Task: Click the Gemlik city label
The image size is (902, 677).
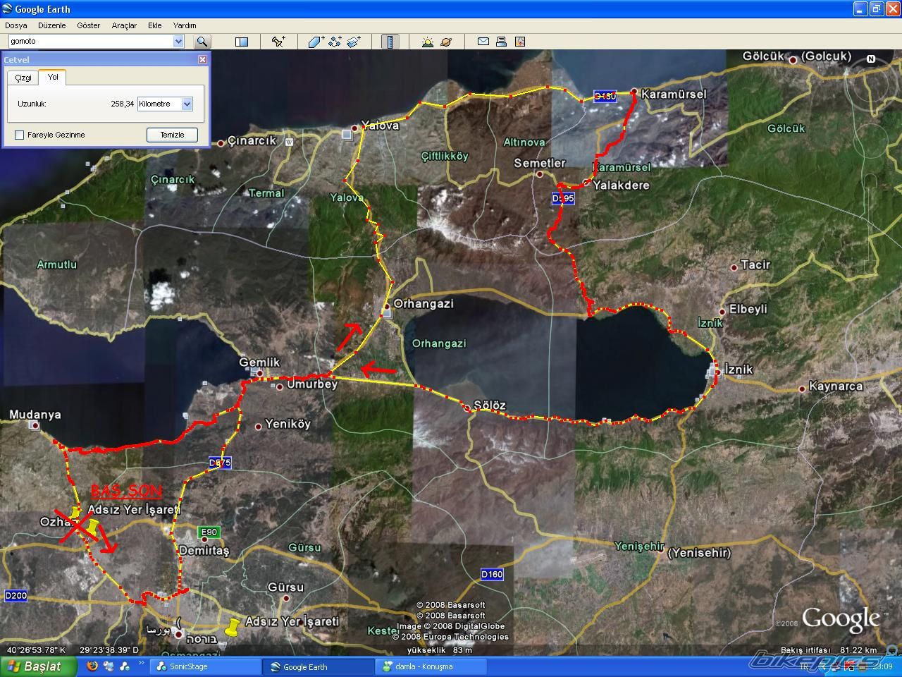Action: coord(259,362)
